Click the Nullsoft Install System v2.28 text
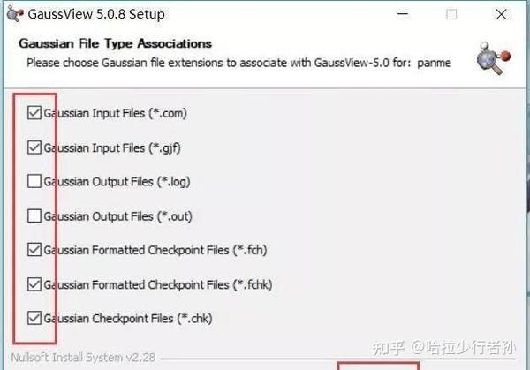The width and height of the screenshot is (530, 370). (83, 358)
